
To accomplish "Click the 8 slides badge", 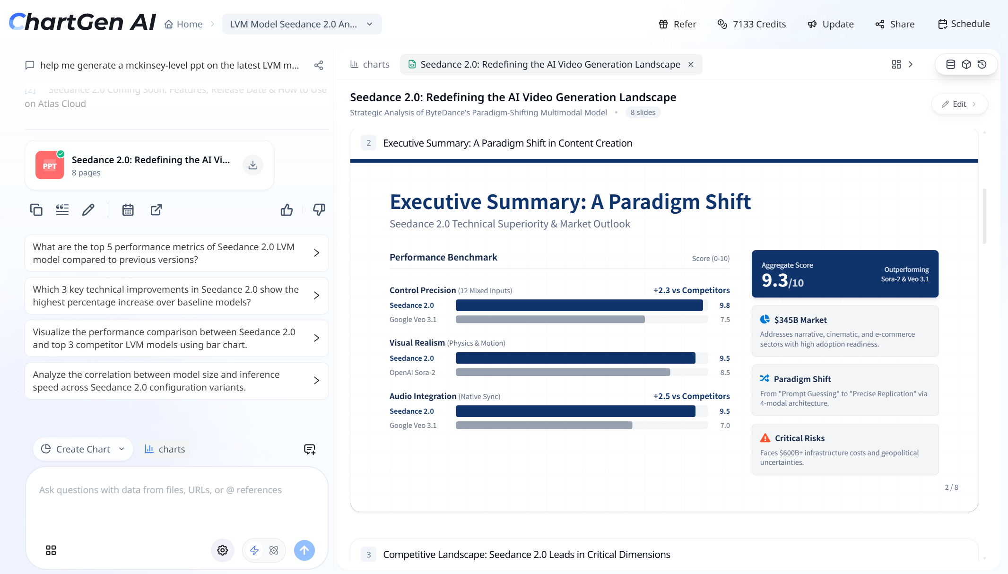I will click(x=643, y=113).
